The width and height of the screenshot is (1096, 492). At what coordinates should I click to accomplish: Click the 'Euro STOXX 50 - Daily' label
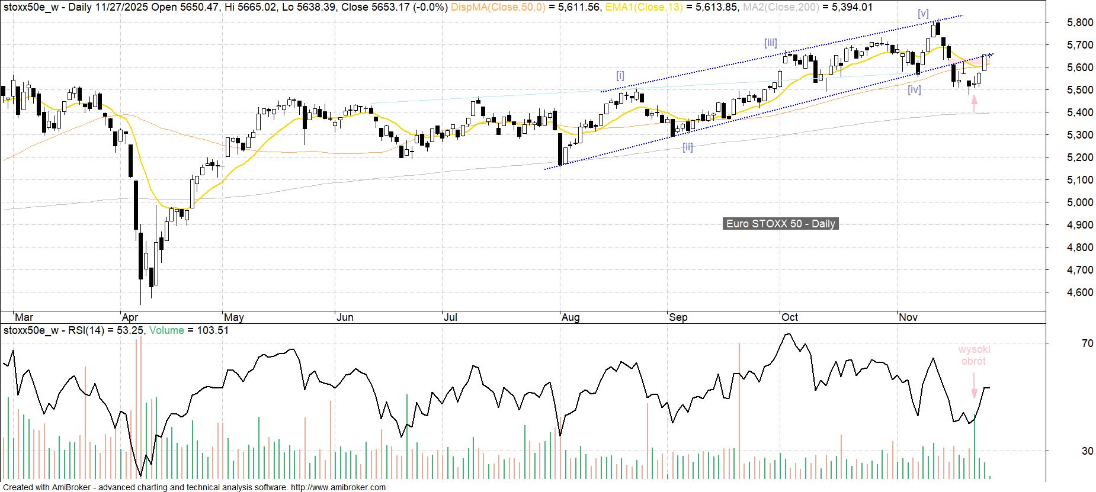[780, 224]
